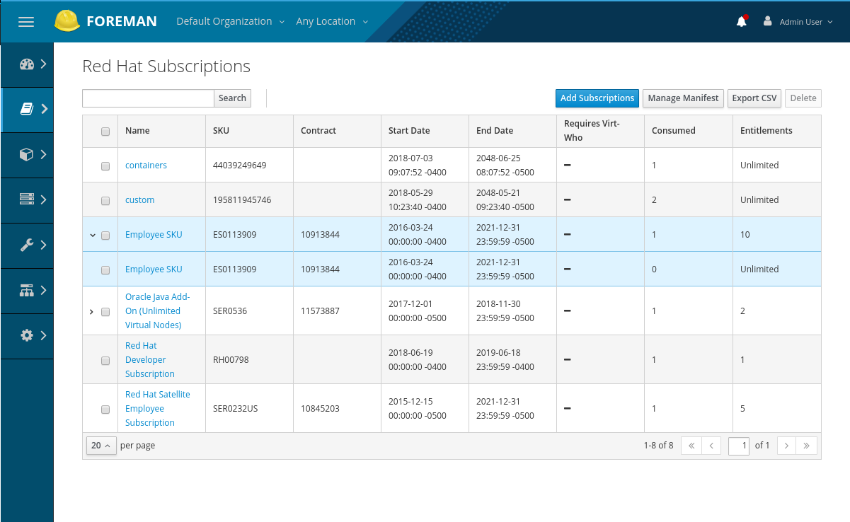Click the contract number 10845203
The image size is (850, 522).
320,409
